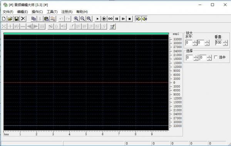Increase the first 水平 zoom value
This screenshot has width=231, height=146.
pos(195,41)
